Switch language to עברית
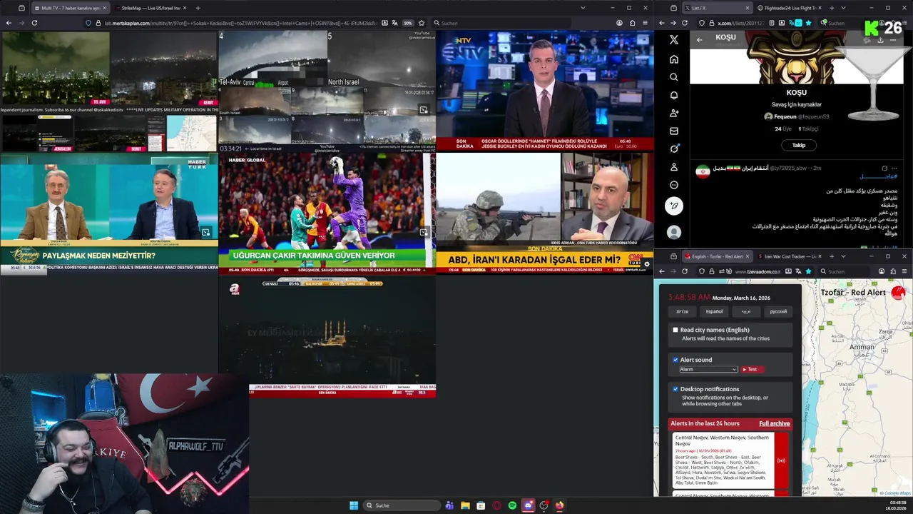The image size is (913, 514). click(x=683, y=311)
